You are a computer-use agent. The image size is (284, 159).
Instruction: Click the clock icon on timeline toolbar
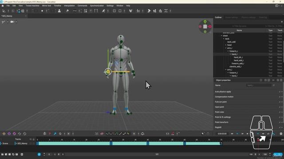(60, 134)
